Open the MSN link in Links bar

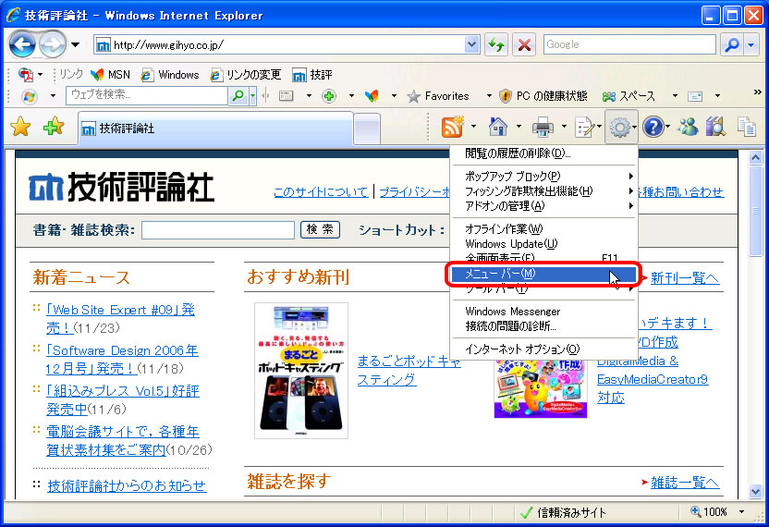[111, 75]
